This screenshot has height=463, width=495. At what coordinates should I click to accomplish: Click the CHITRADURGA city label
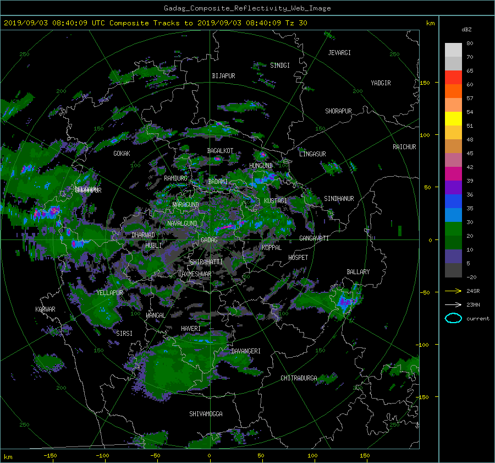click(299, 378)
